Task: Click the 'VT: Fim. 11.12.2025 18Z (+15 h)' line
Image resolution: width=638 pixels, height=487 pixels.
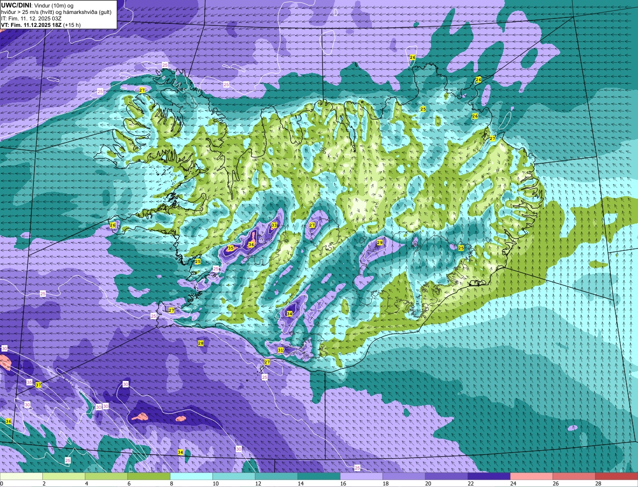Action: tap(40, 25)
